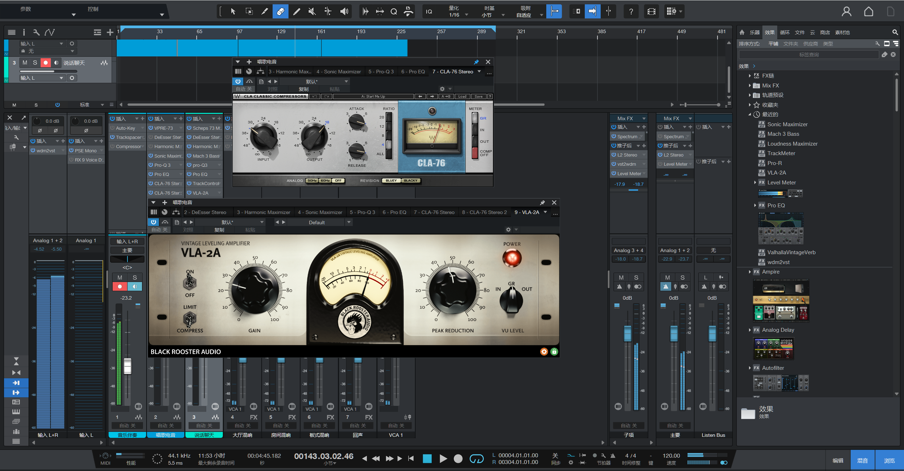The image size is (904, 471).
Task: Click the Record button in transport
Action: point(458,459)
